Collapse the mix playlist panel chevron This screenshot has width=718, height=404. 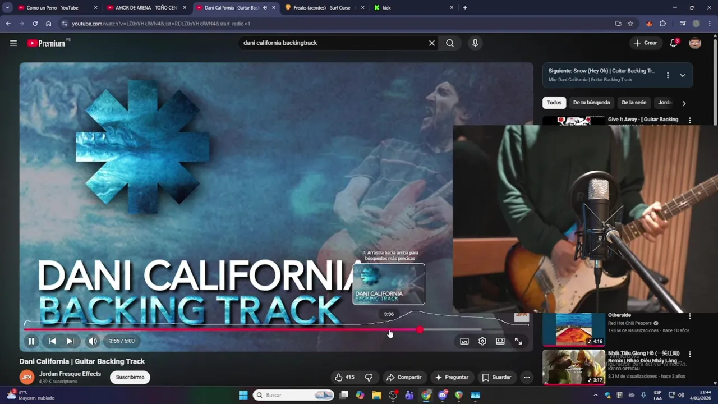[683, 75]
